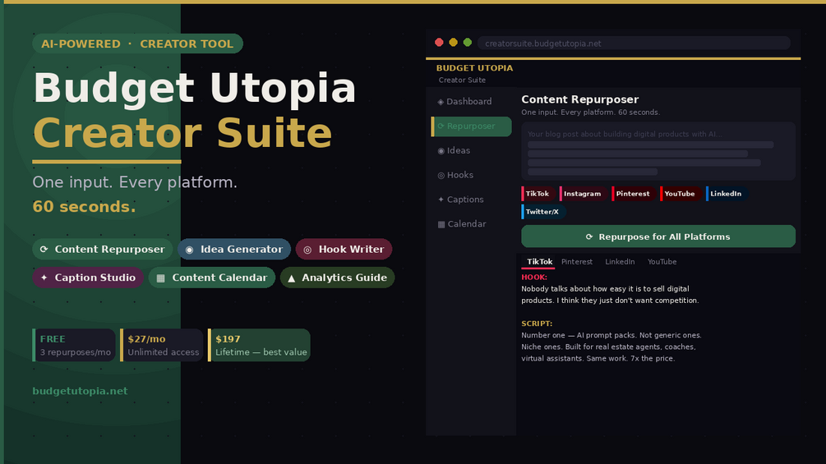Viewport: 826px width, 464px height.
Task: Click the AI-POWERED CREATOR TOOL badge
Action: click(137, 44)
